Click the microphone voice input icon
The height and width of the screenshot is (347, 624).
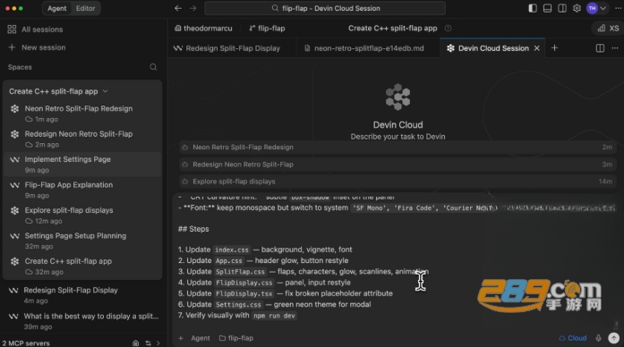tap(598, 338)
